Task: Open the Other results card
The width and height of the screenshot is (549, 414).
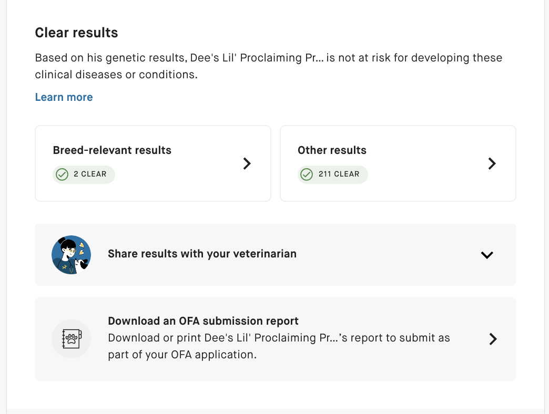Action: coord(398,163)
